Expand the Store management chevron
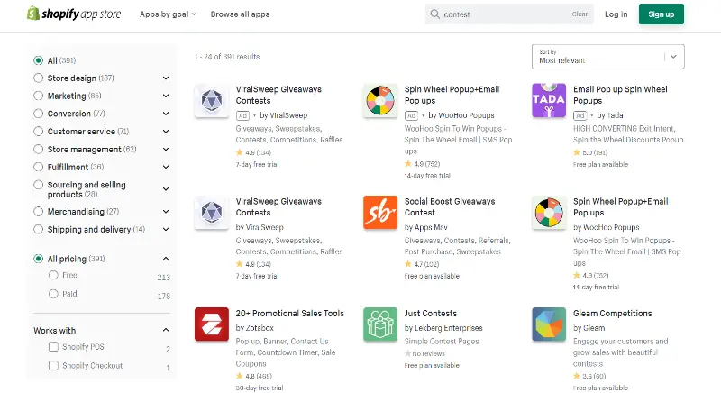721x393 pixels. 166,150
